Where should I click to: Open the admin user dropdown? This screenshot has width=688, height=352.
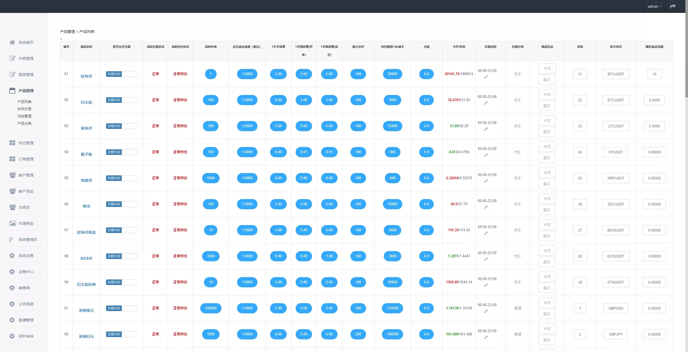click(x=654, y=6)
